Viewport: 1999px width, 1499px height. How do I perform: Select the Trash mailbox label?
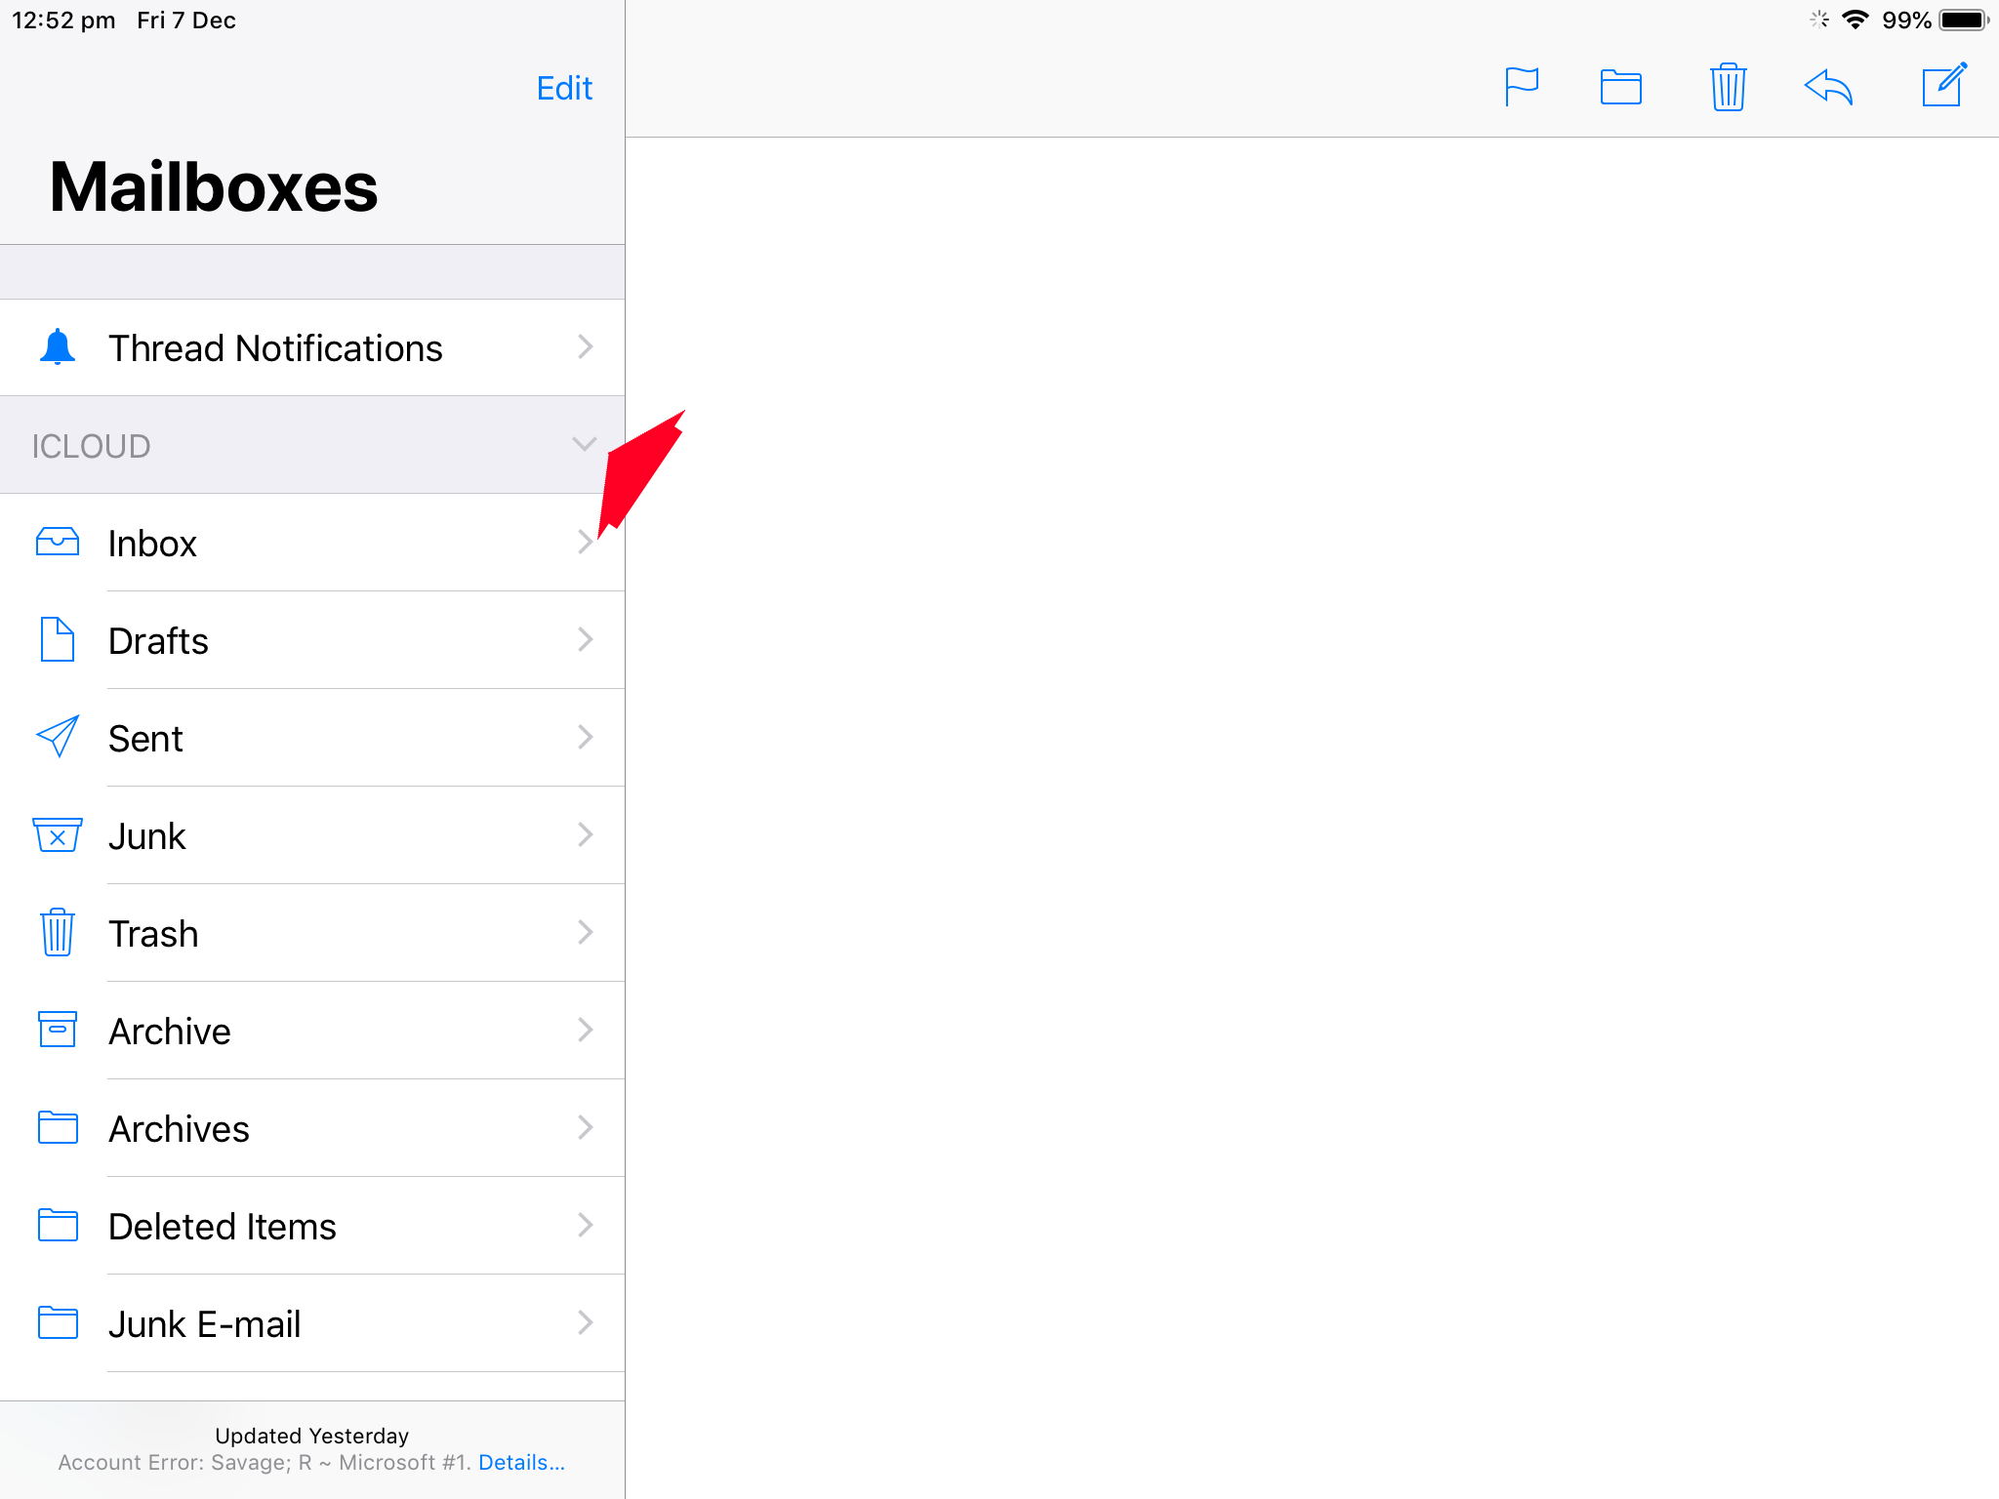tap(153, 934)
